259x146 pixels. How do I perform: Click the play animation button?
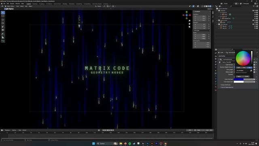click(109, 130)
